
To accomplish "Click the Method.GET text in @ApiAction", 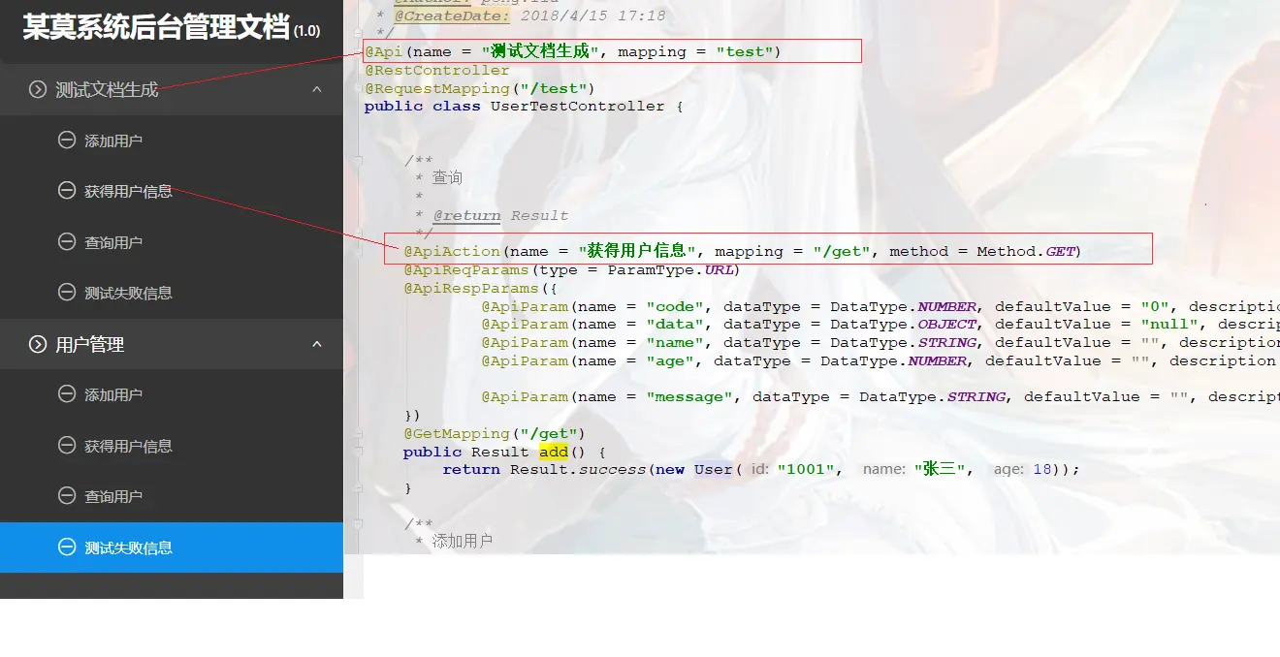I will point(1026,251).
